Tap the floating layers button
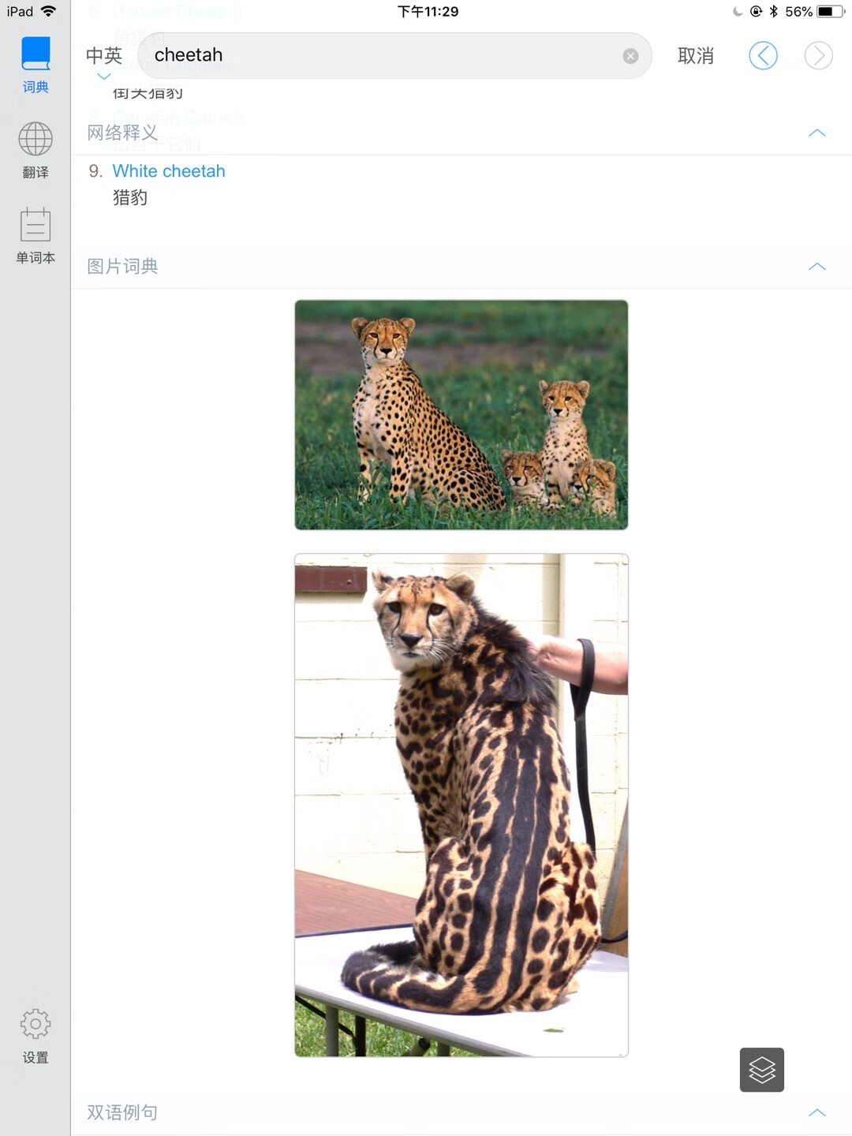The height and width of the screenshot is (1136, 852). tap(762, 1070)
